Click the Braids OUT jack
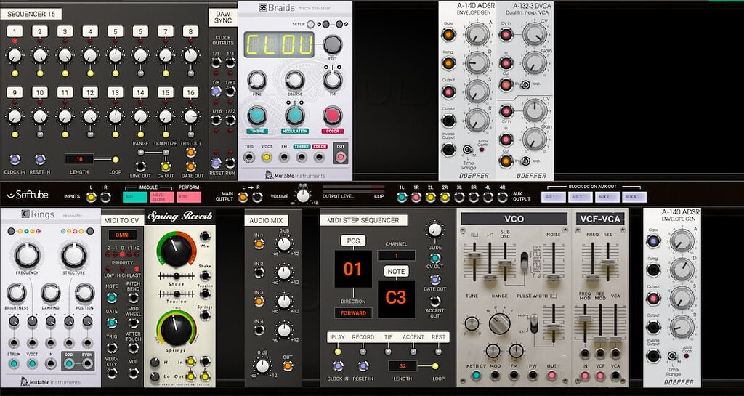This screenshot has height=396, width=744. 341,158
